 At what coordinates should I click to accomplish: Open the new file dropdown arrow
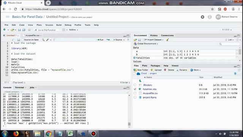point(8,30)
